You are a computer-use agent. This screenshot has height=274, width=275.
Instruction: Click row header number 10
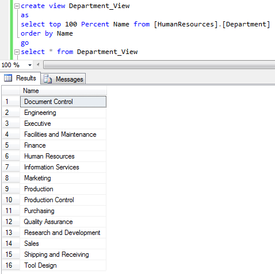tap(11, 200)
